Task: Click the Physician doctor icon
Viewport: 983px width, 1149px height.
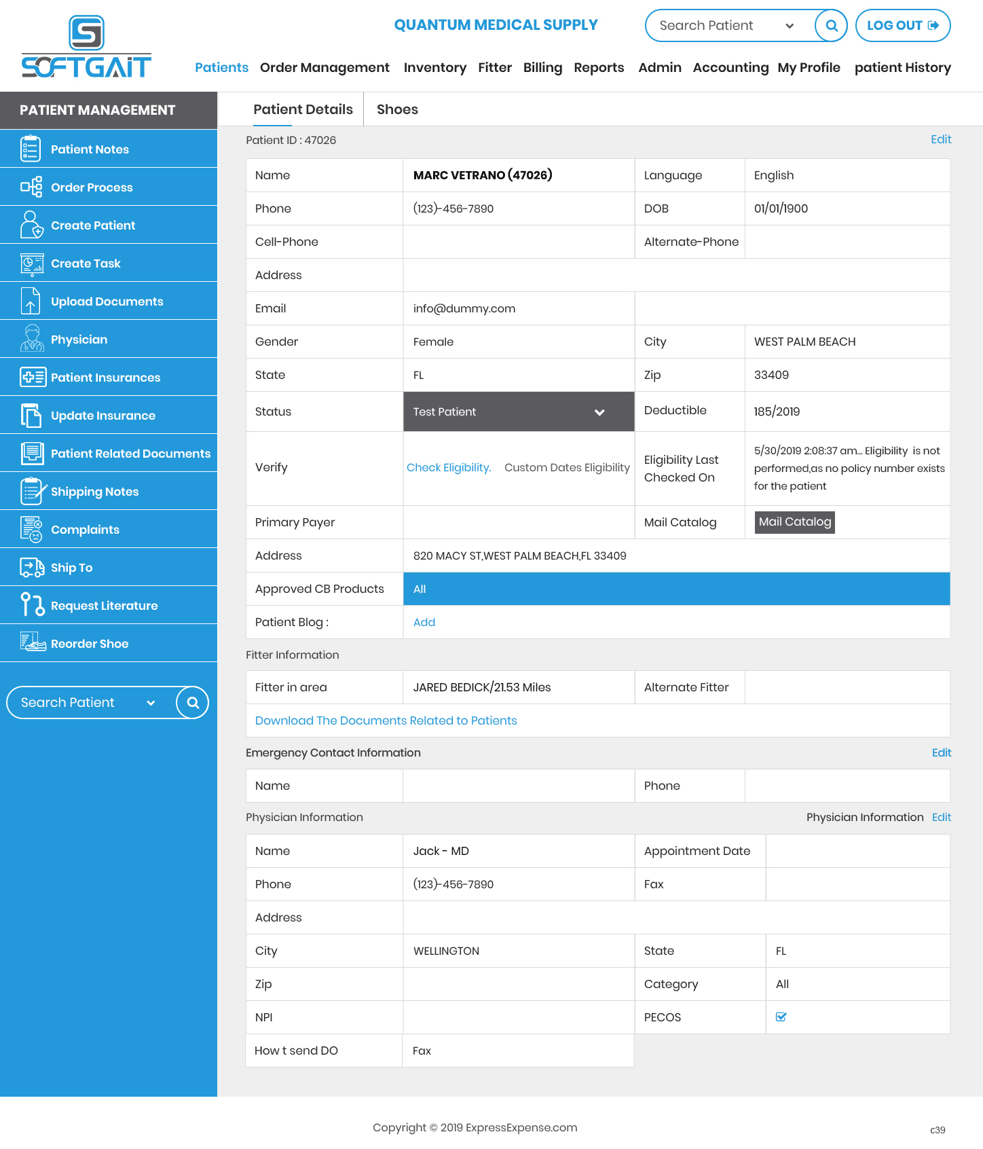Action: click(31, 339)
